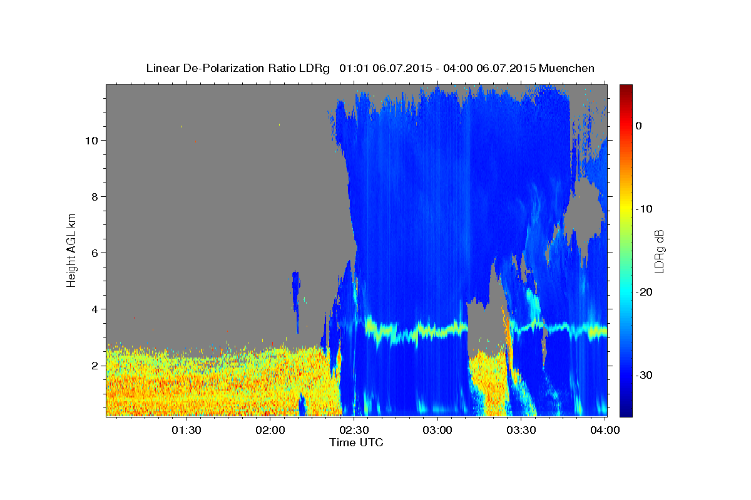
Task: Click the height tick label 2
Action: coord(95,366)
